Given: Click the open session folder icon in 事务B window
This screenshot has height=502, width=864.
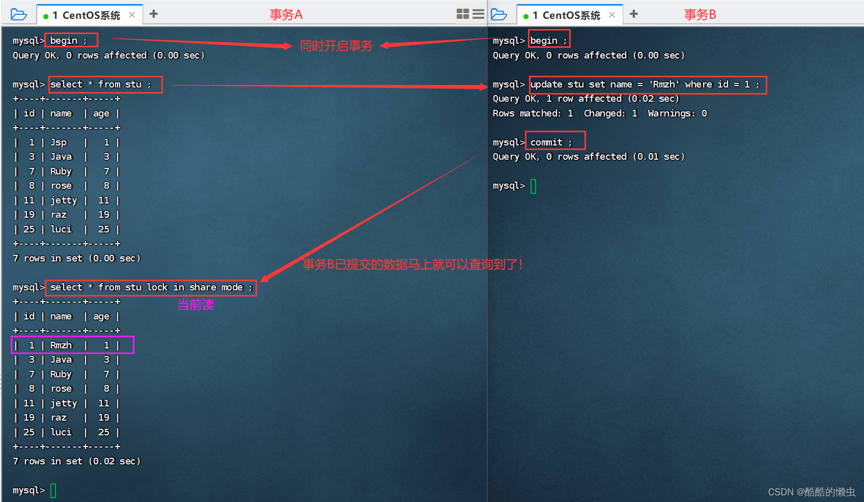Looking at the screenshot, I should (x=499, y=14).
